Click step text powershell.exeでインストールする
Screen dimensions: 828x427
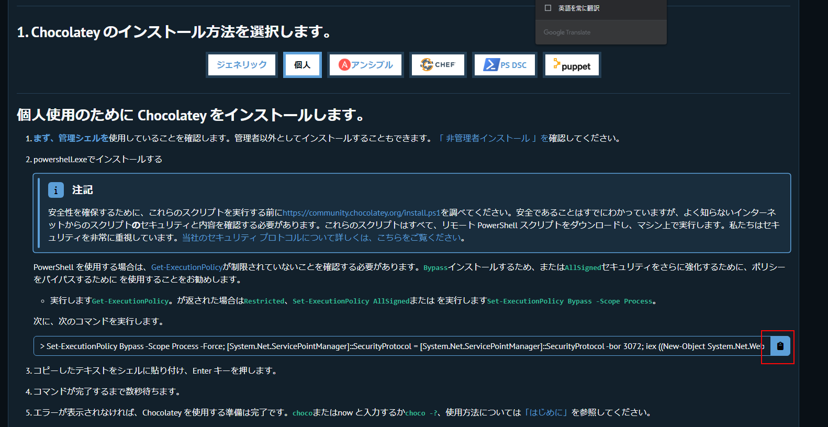(x=98, y=159)
